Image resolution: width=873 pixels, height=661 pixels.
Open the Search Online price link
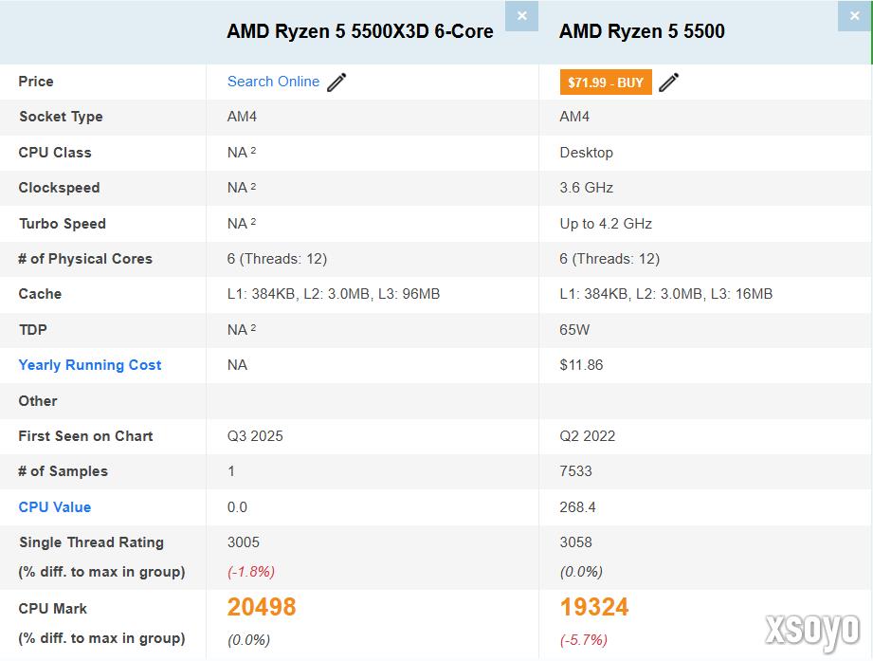273,82
